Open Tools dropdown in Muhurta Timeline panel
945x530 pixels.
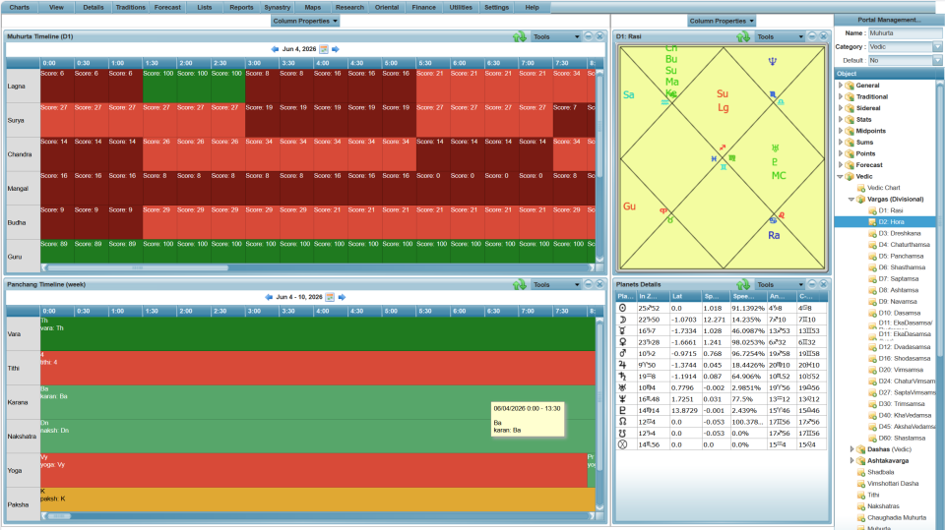coord(555,36)
